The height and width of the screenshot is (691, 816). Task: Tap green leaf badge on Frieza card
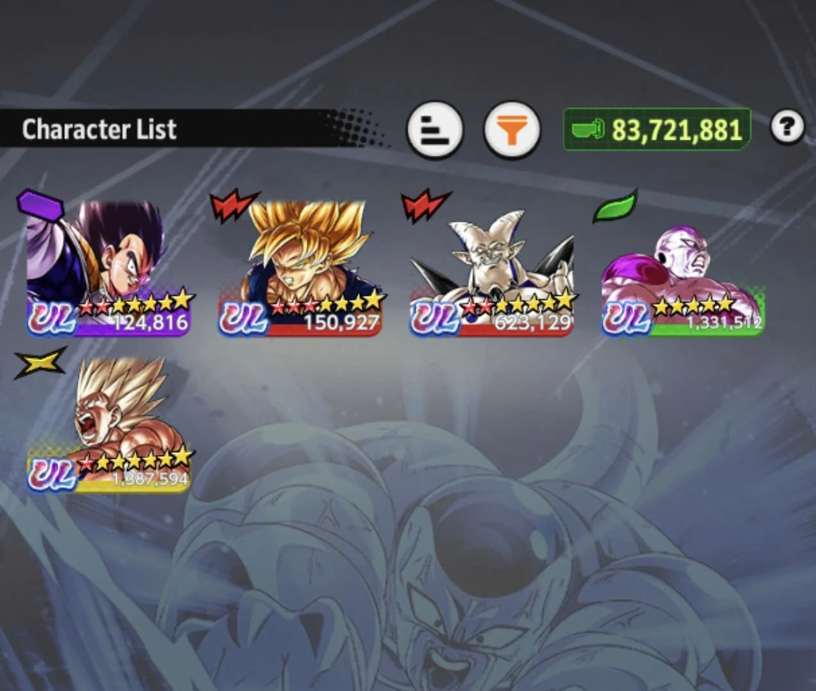point(615,206)
